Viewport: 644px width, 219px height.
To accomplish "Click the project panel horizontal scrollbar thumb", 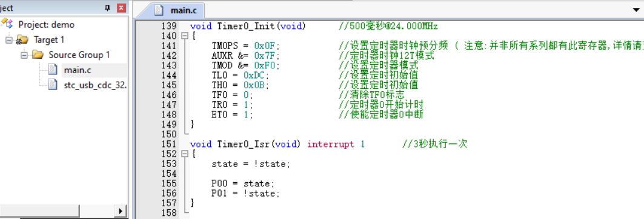I will 39,211.
